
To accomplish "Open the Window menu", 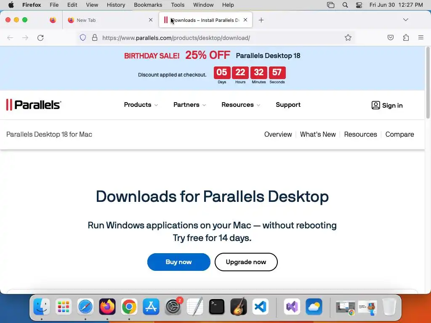I will tap(203, 5).
